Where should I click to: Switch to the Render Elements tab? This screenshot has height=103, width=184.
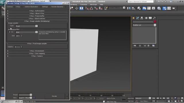tap(57, 7)
